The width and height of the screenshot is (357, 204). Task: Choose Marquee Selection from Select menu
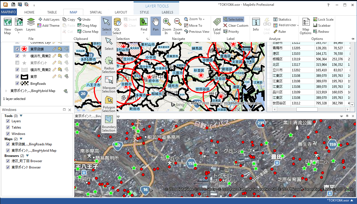pyautogui.click(x=109, y=85)
